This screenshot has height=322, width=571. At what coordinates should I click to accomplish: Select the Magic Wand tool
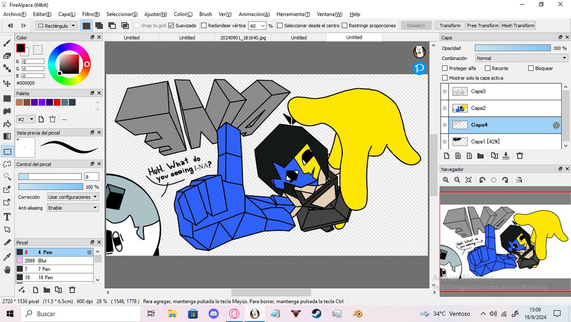7,177
